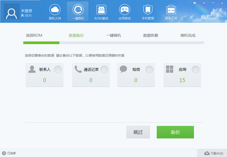Viewport: 227px width, 157px height.
Task: Click the user avatar picture
Action: pos(11,12)
